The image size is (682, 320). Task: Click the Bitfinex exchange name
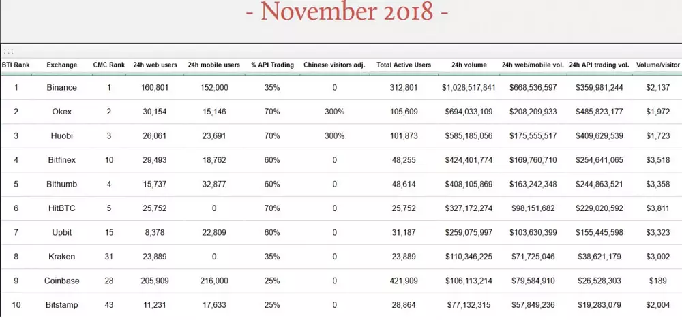click(61, 160)
